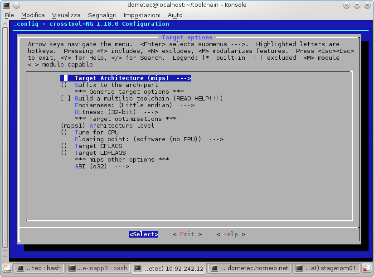Open the Floating point submenu
This screenshot has width=374, height=277.
(149, 139)
